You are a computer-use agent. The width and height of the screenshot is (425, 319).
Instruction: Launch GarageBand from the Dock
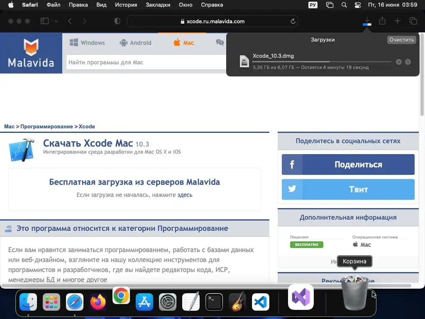click(237, 302)
